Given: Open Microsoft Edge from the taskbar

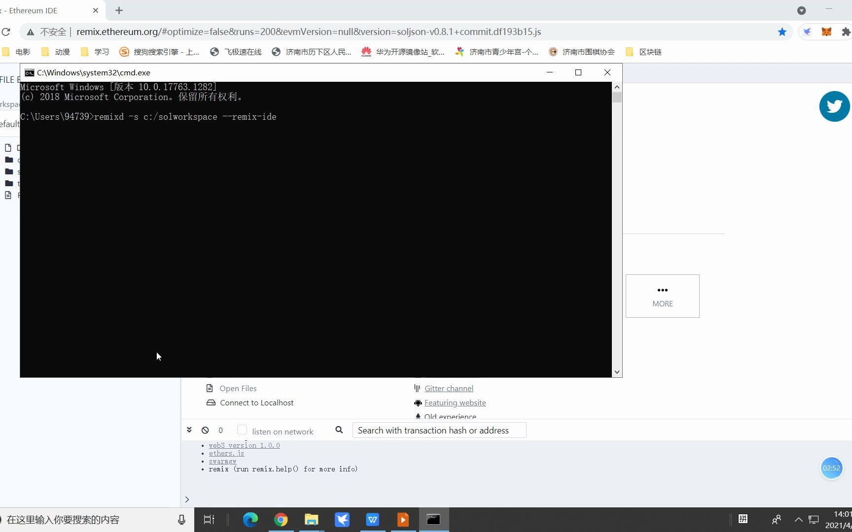Looking at the screenshot, I should (250, 520).
